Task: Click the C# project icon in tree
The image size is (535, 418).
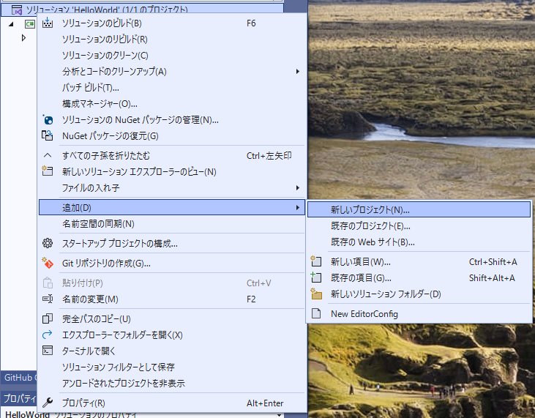Action: click(x=30, y=24)
